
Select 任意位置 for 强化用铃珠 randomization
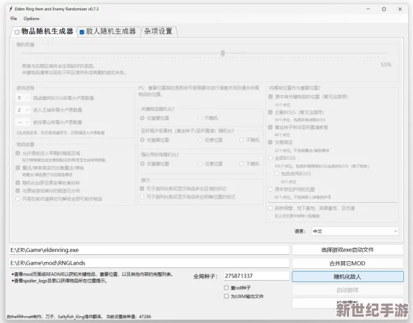[200, 164]
